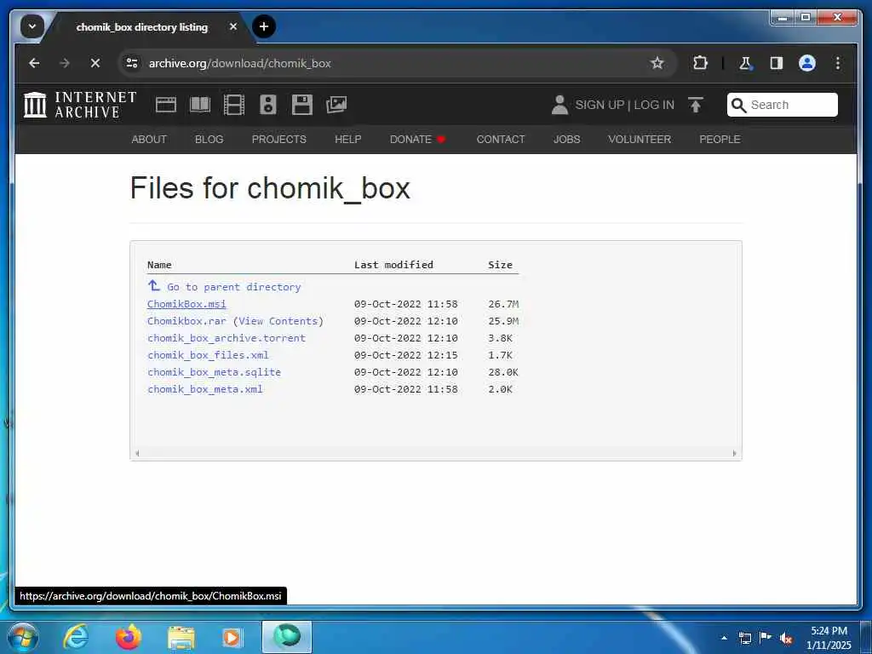Open the Texts book icon
Viewport: 872px width, 654px height.
(199, 105)
